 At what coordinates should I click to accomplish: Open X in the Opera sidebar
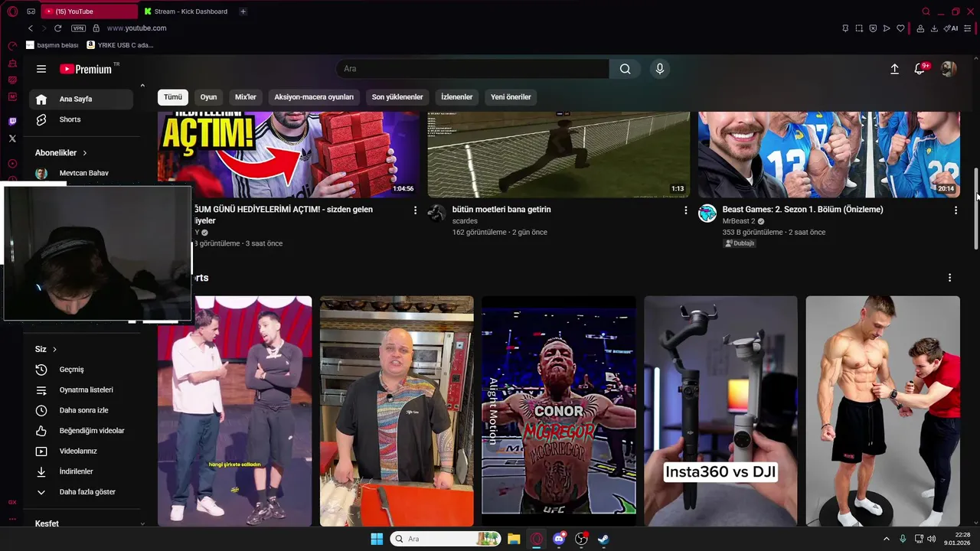click(x=12, y=139)
